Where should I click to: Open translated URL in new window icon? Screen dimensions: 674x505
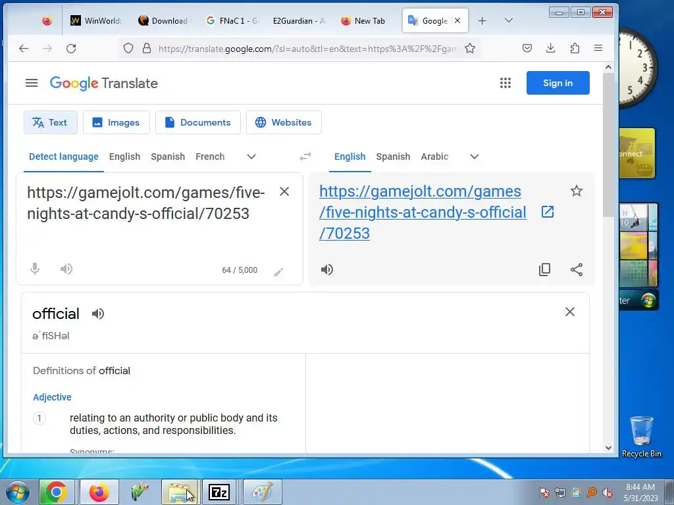[547, 212]
